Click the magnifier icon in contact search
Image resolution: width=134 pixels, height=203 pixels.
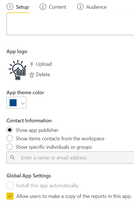[12, 157]
